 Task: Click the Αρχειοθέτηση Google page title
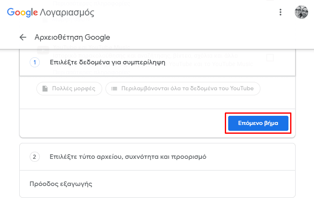[72, 37]
